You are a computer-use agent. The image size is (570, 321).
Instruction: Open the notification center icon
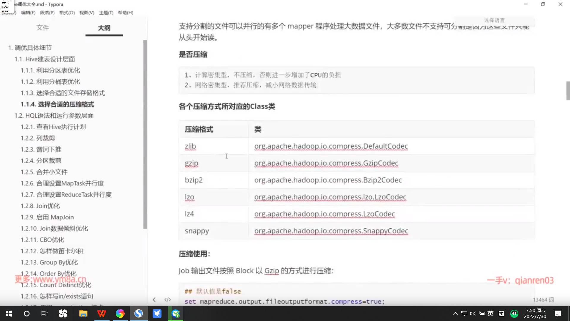click(x=558, y=314)
